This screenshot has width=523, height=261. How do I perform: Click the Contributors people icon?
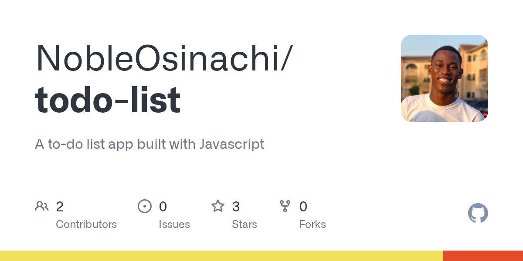point(42,206)
